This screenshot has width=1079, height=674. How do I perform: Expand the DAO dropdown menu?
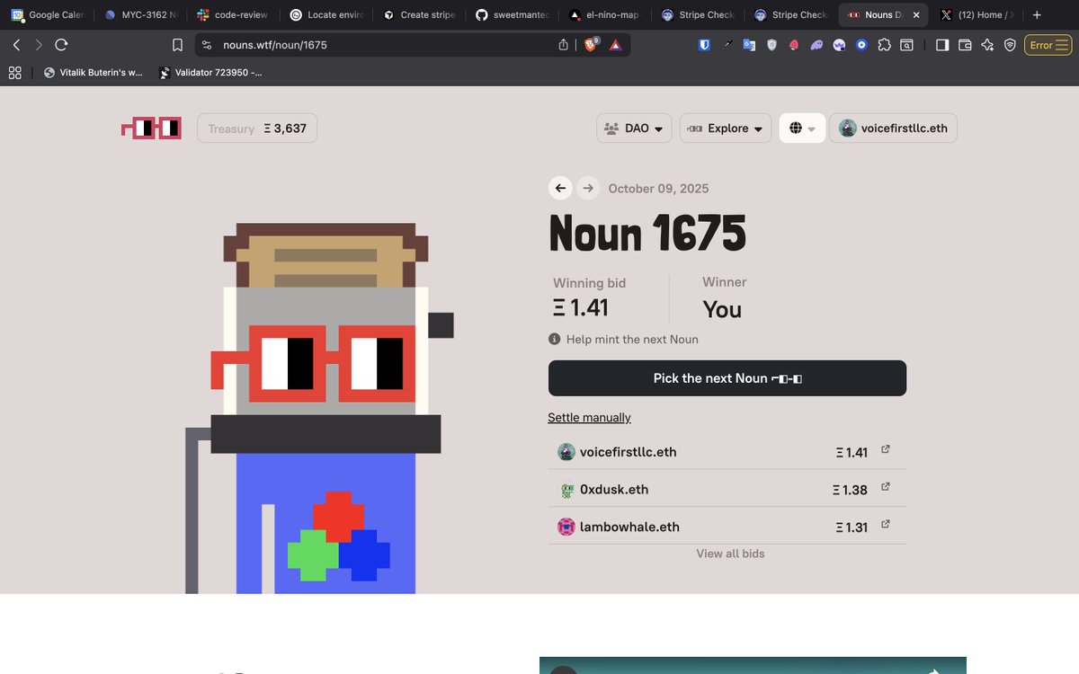click(x=634, y=128)
